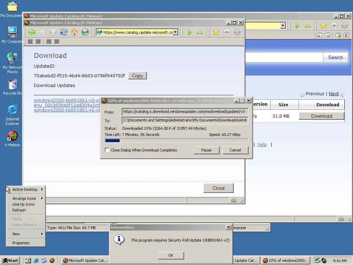This screenshot has width=353, height=265.
Task: Click OK in the Information dialog
Action: [x=171, y=255]
